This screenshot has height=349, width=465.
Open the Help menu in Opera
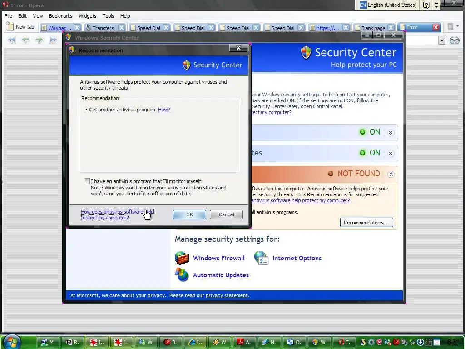(125, 16)
